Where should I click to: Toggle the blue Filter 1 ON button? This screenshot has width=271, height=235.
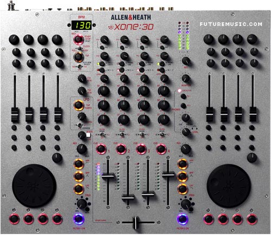[79, 219]
